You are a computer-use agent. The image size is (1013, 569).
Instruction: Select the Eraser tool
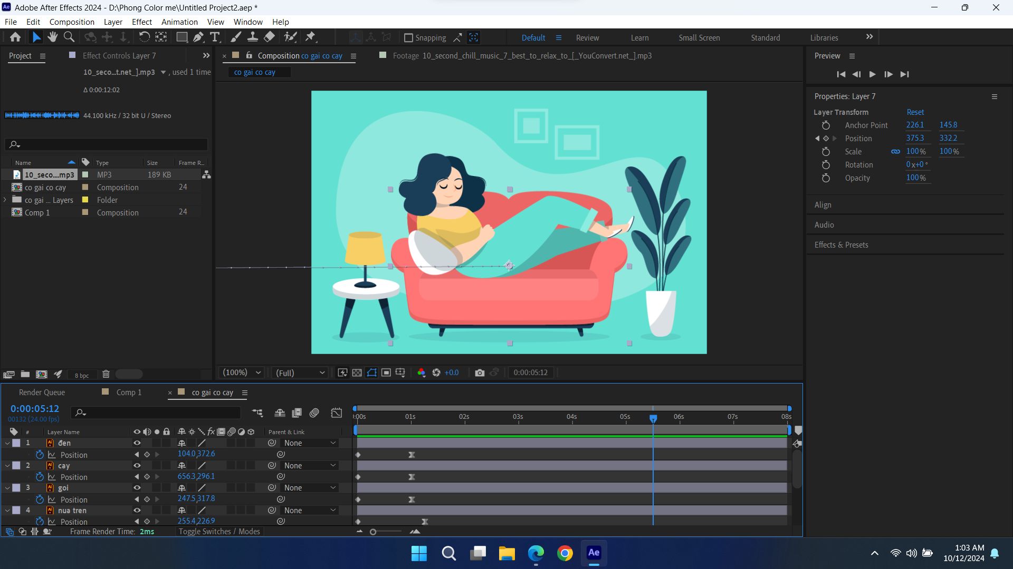tap(269, 37)
